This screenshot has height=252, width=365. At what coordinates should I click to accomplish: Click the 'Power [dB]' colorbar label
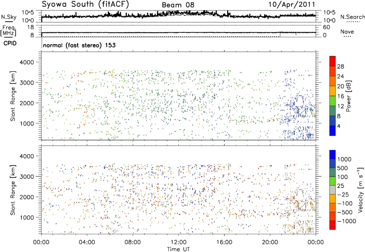click(348, 96)
